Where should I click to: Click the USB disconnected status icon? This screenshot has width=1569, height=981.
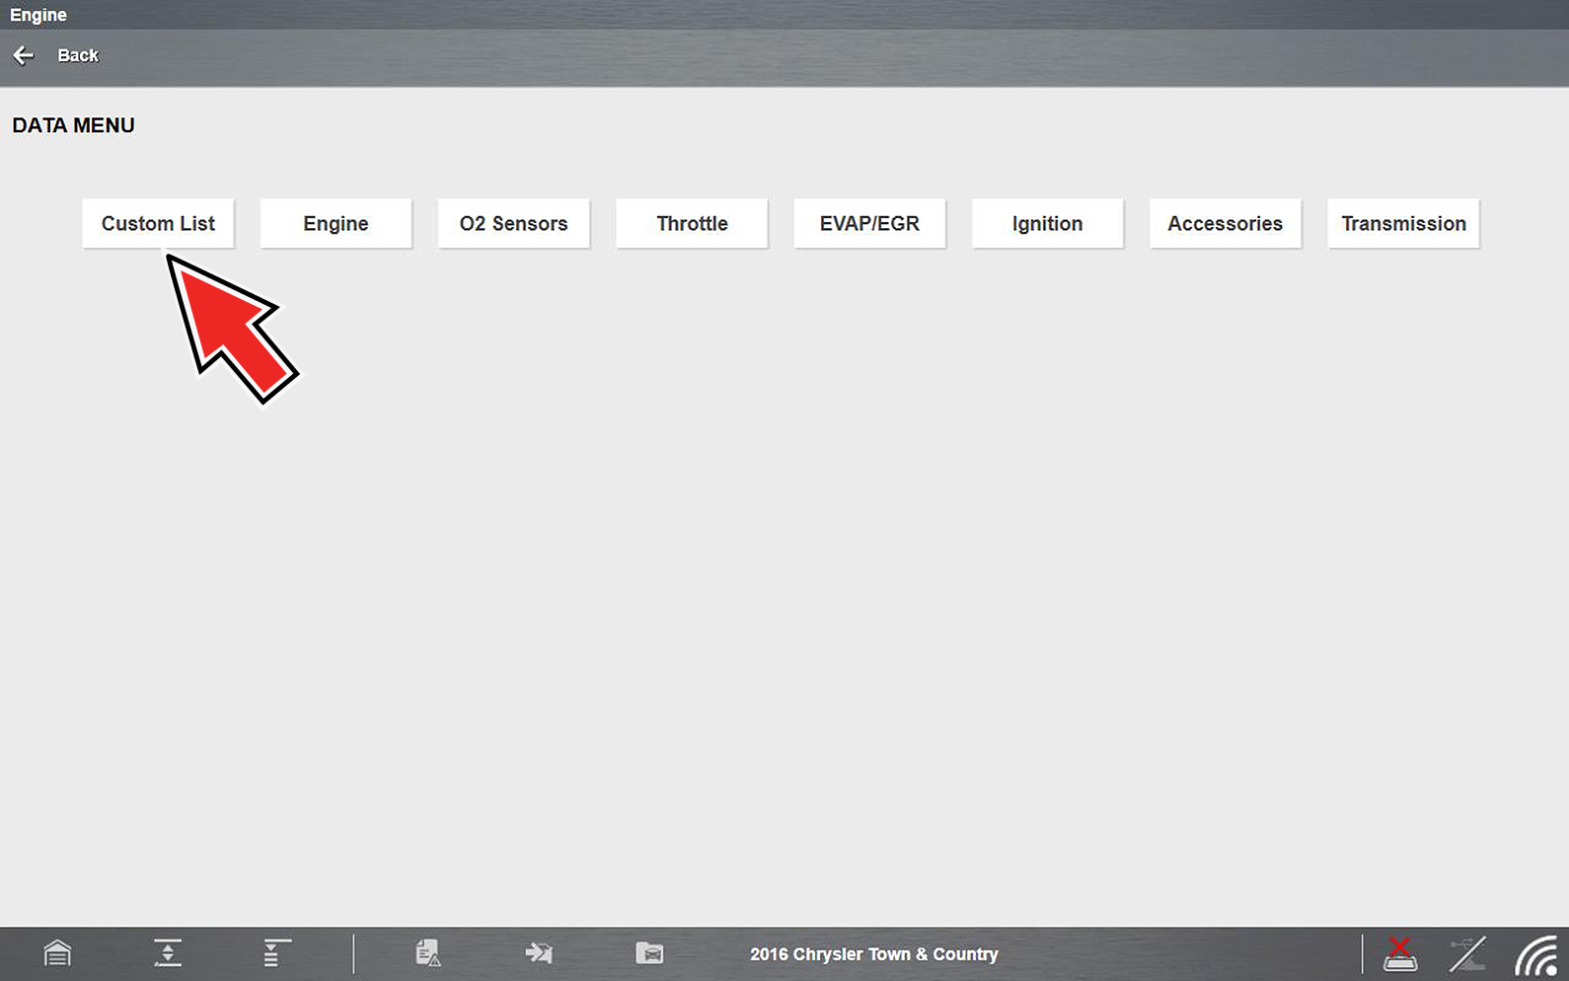point(1467,953)
